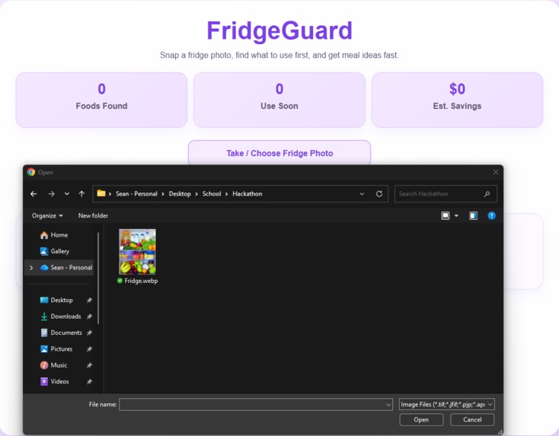Open recent locations dropdown arrow

pos(67,194)
